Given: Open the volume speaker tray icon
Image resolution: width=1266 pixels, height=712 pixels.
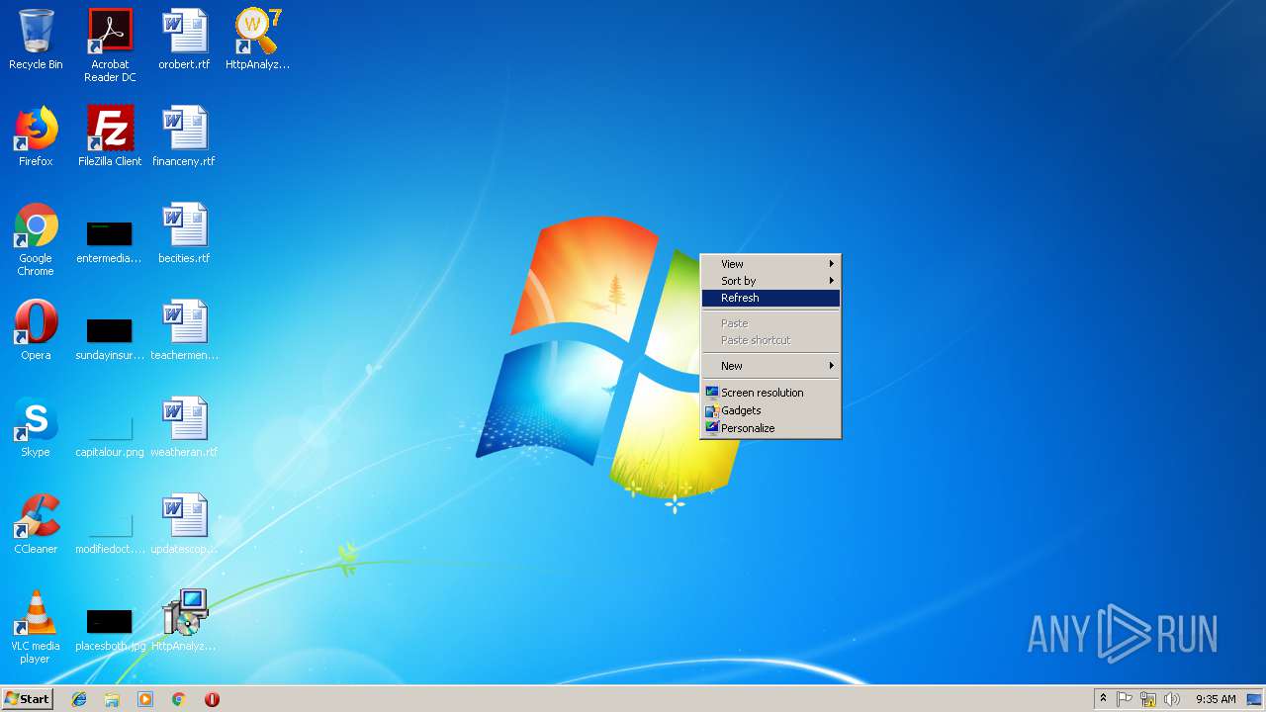Looking at the screenshot, I should pyautogui.click(x=1172, y=699).
